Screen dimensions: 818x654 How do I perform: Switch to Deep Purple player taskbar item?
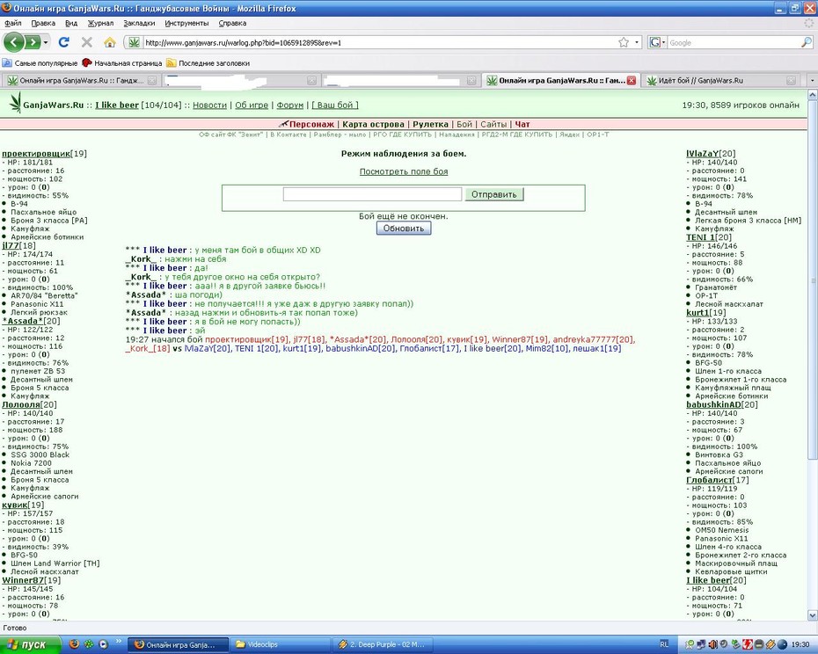click(x=383, y=644)
